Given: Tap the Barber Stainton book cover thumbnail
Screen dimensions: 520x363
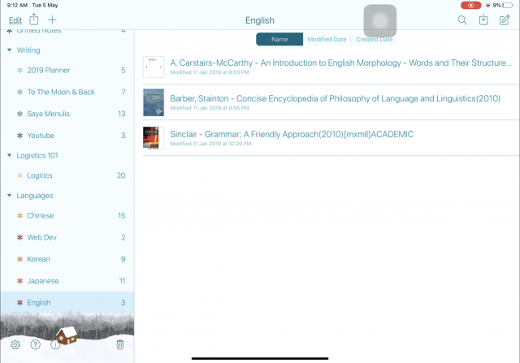Looking at the screenshot, I should coord(154,102).
